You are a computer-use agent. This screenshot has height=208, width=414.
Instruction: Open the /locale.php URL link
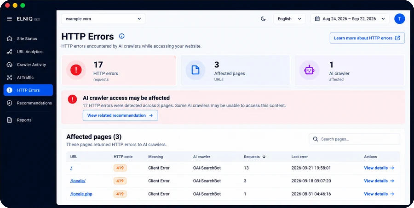coord(81,194)
